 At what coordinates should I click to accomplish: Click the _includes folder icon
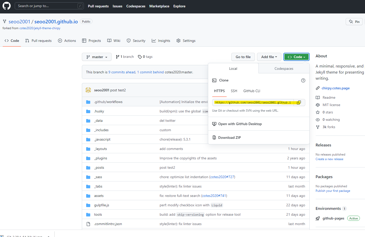click(88, 130)
